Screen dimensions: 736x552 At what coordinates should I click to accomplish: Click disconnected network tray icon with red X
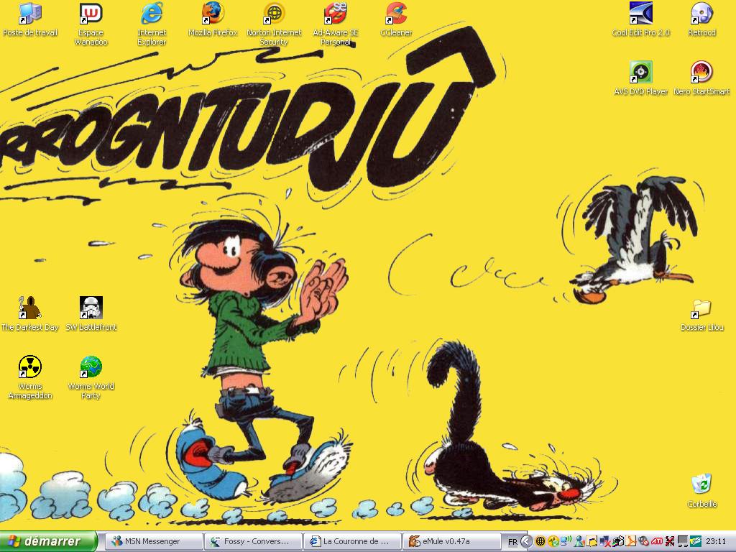pos(605,541)
